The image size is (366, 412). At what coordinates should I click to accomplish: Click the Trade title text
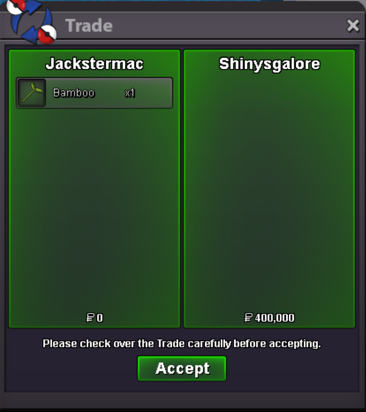click(x=89, y=25)
